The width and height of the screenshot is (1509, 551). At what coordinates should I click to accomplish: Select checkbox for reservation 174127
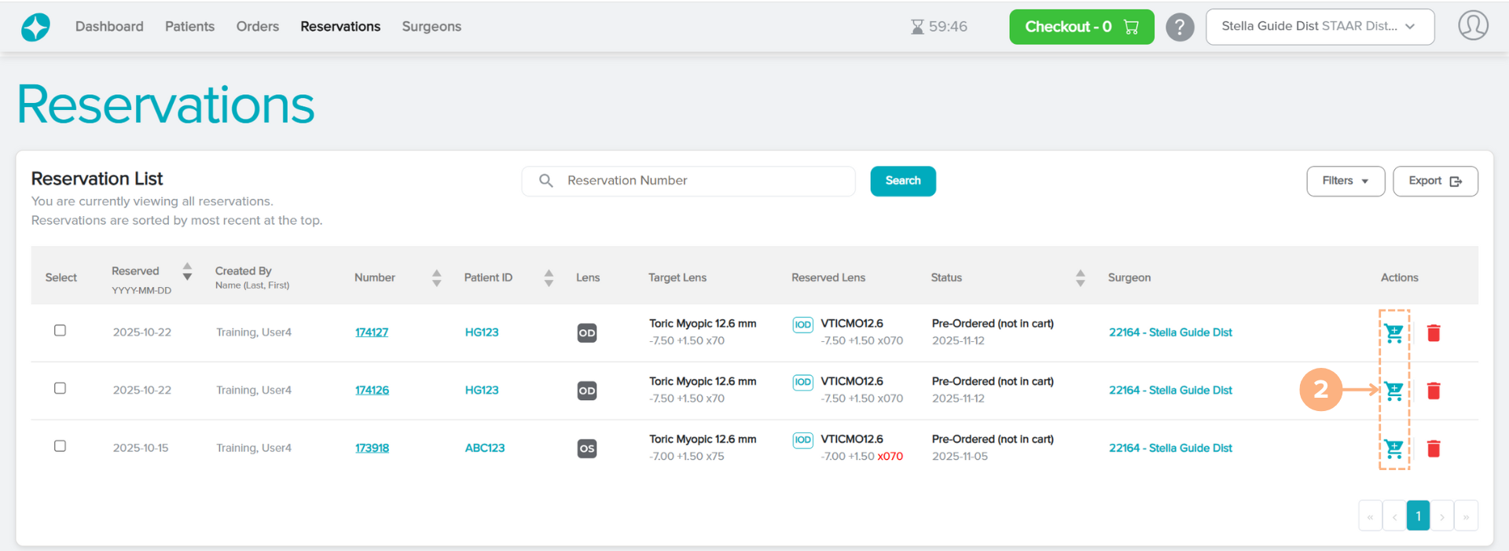tap(60, 331)
